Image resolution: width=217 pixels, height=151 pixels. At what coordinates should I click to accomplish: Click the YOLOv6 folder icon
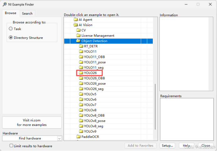click(x=81, y=99)
